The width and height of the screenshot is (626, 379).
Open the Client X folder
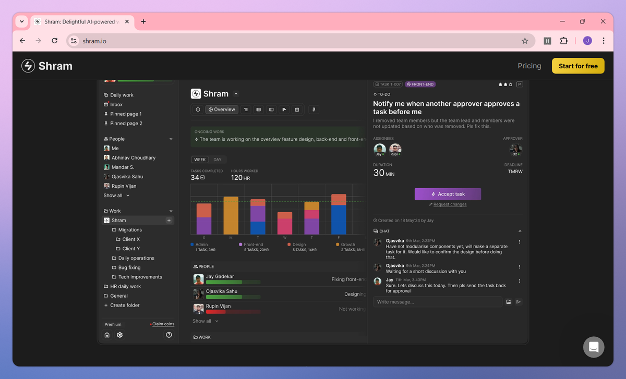tap(128, 239)
